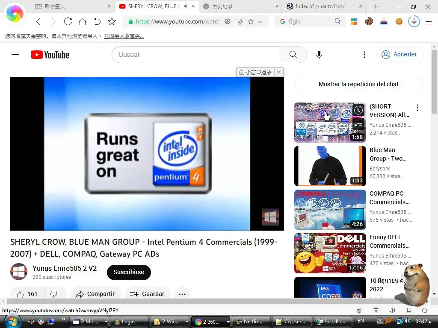Screen dimensions: 438x328
Task: Open more actions ellipsis under video
Action: point(182,294)
